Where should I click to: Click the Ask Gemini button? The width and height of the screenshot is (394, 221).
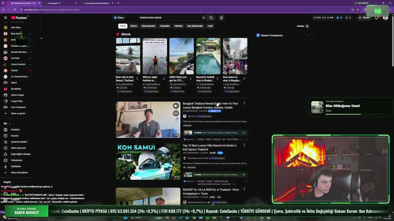tap(361, 3)
